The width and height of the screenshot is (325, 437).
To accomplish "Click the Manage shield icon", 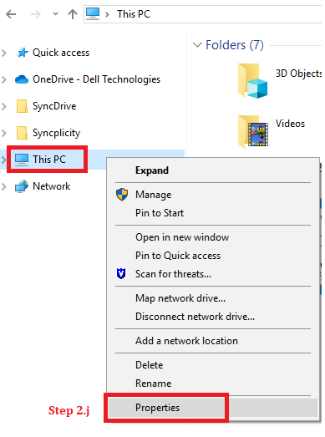I will [122, 194].
